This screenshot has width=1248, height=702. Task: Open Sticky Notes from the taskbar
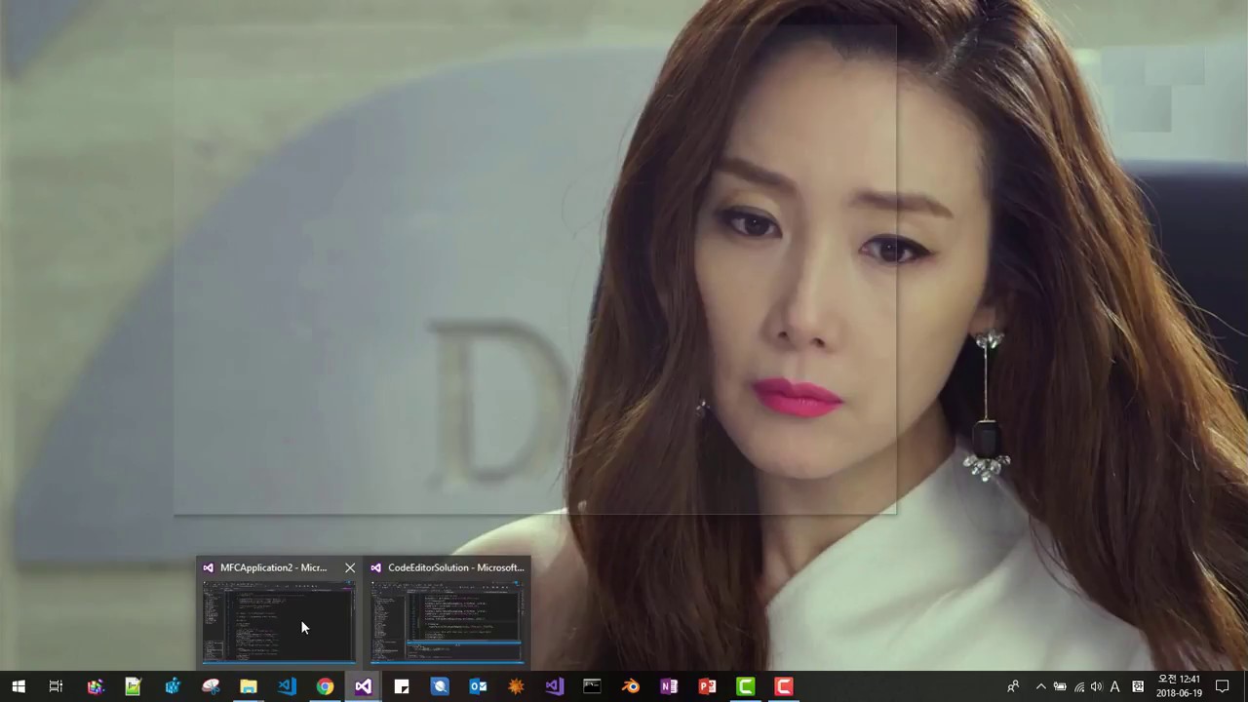point(402,686)
